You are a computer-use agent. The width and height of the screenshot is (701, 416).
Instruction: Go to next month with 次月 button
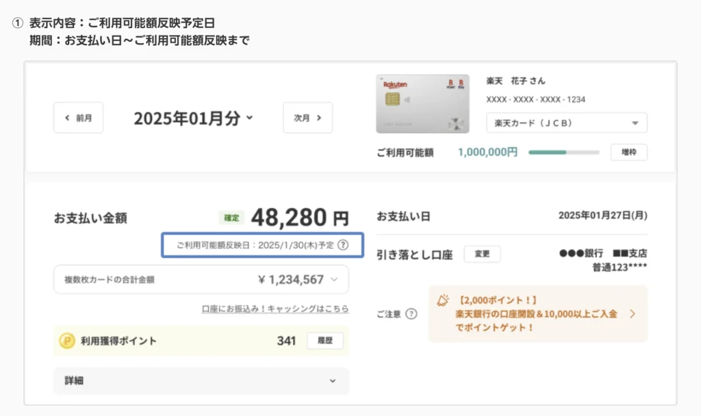click(x=307, y=118)
